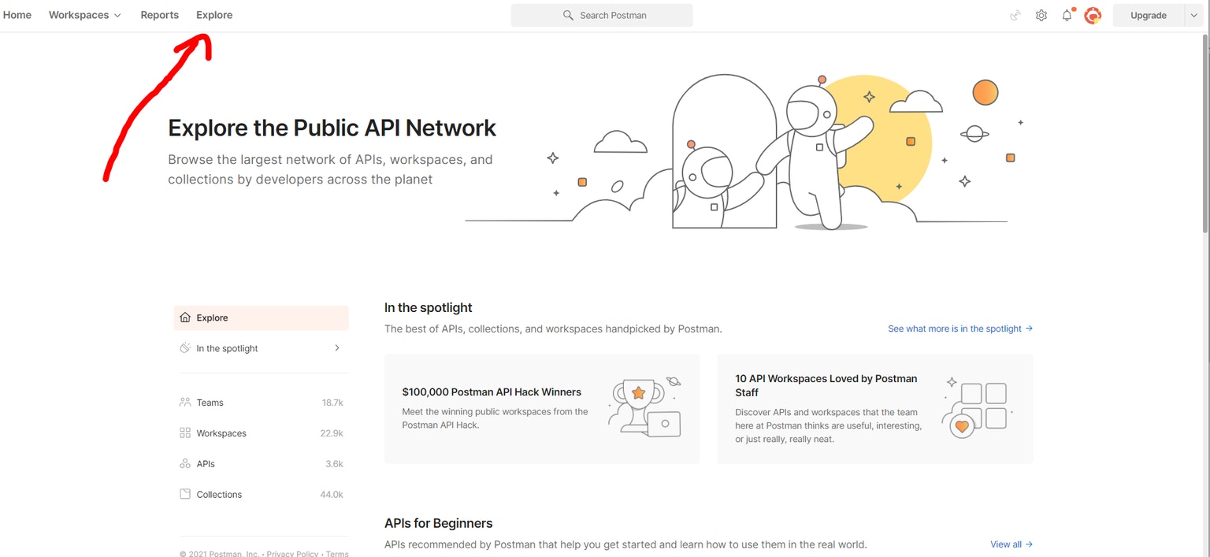Open the settings gear icon

point(1041,15)
